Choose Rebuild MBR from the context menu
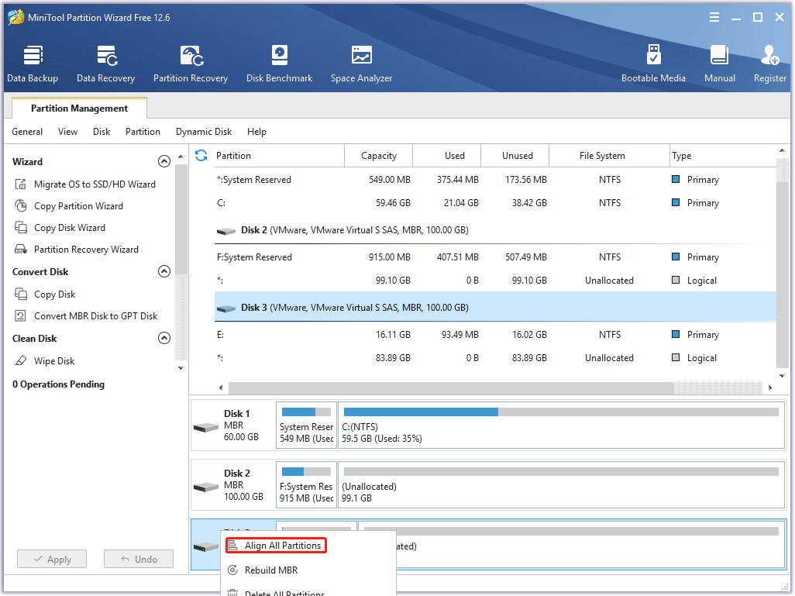 (271, 570)
